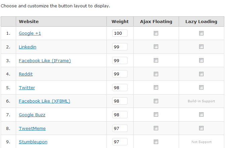Open the Google +1 link

point(30,33)
